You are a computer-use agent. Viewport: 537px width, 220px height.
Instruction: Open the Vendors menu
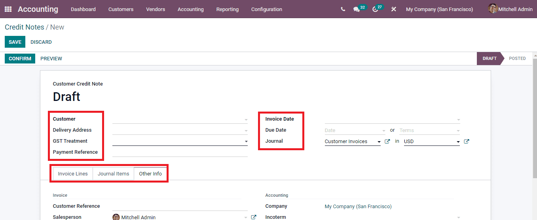coord(156,9)
